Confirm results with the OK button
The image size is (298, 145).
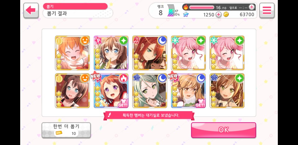pos(223,130)
